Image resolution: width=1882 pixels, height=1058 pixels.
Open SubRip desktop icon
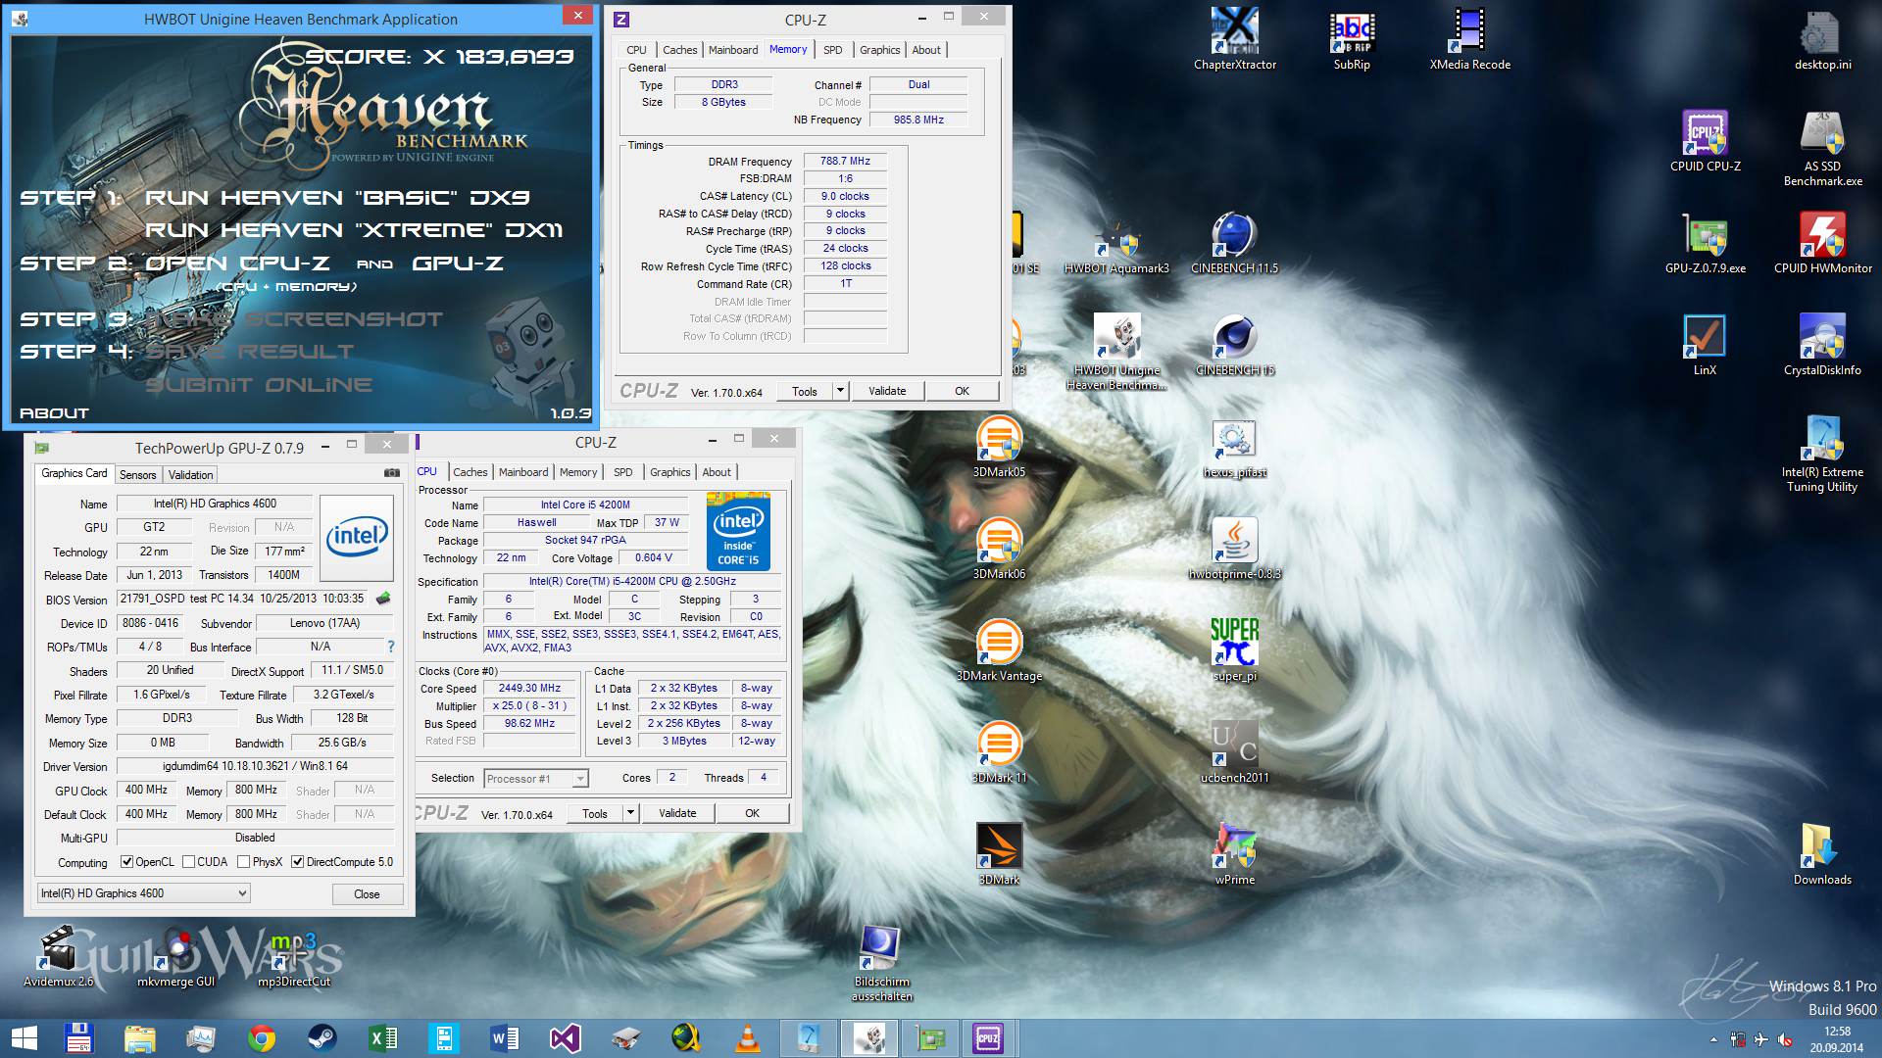1352,39
